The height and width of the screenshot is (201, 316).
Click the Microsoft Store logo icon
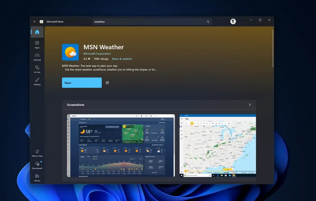point(41,22)
